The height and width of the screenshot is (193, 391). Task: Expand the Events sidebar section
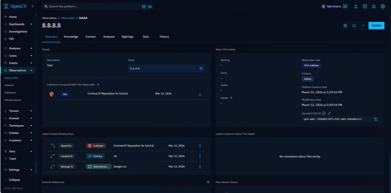click(31, 63)
